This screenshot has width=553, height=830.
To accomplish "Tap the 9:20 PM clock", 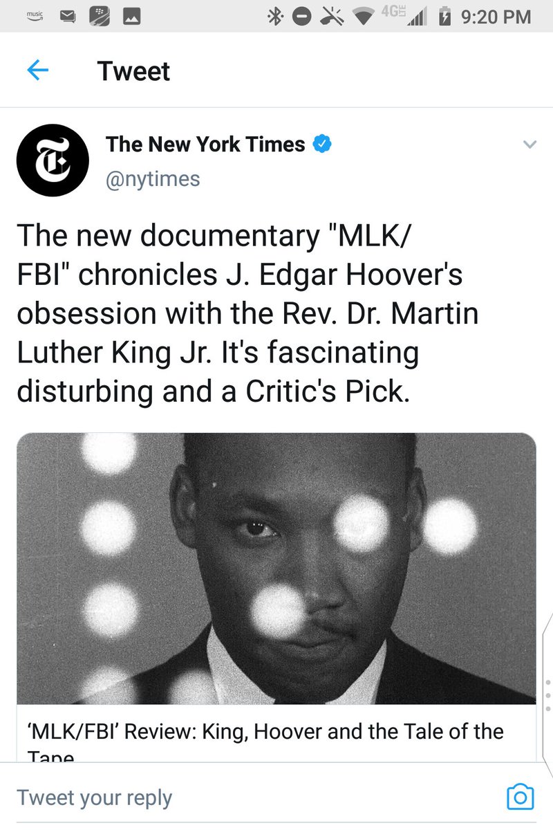I will click(496, 17).
